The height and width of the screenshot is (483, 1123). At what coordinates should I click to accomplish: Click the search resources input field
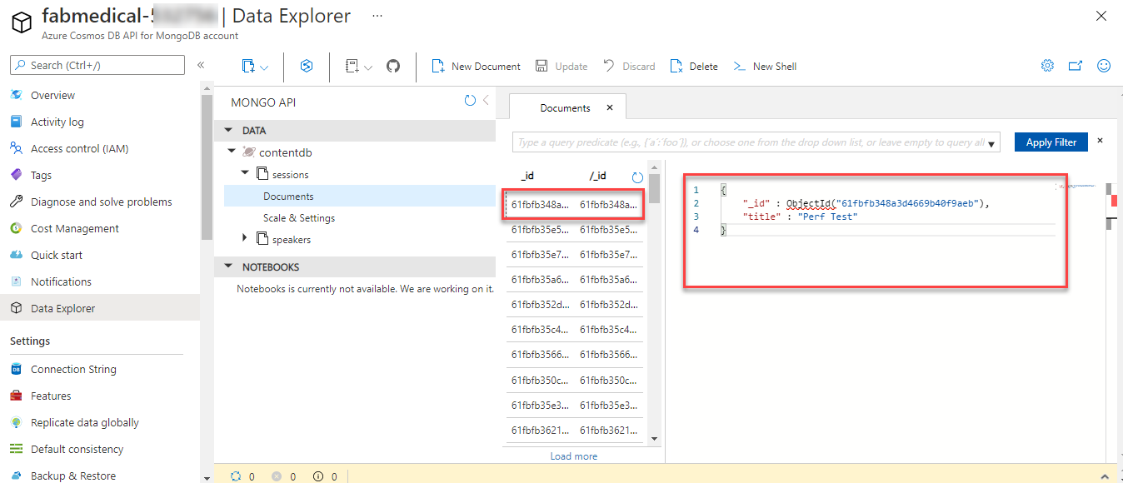click(x=97, y=65)
